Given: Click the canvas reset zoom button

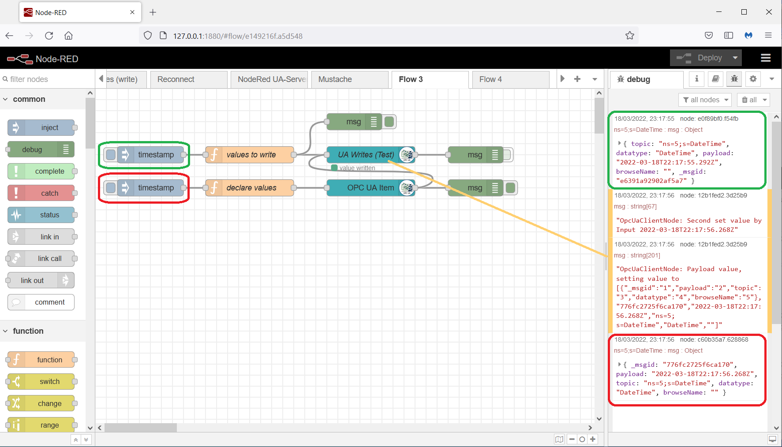Looking at the screenshot, I should pos(582,439).
